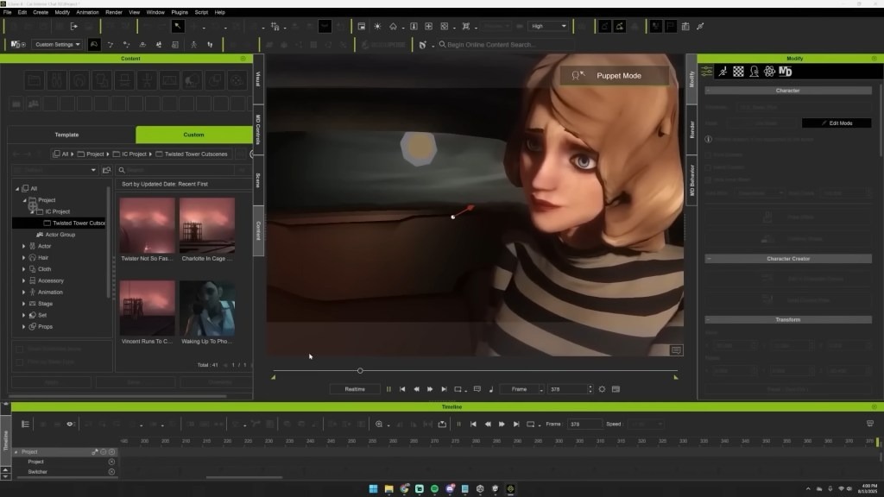
Task: Open the checkered Material tab in Modify panel
Action: click(738, 72)
